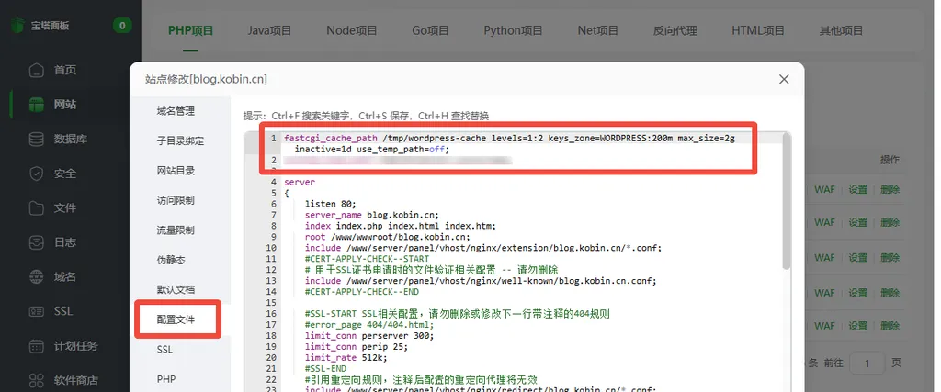Open the 其他项目 tab

842,30
